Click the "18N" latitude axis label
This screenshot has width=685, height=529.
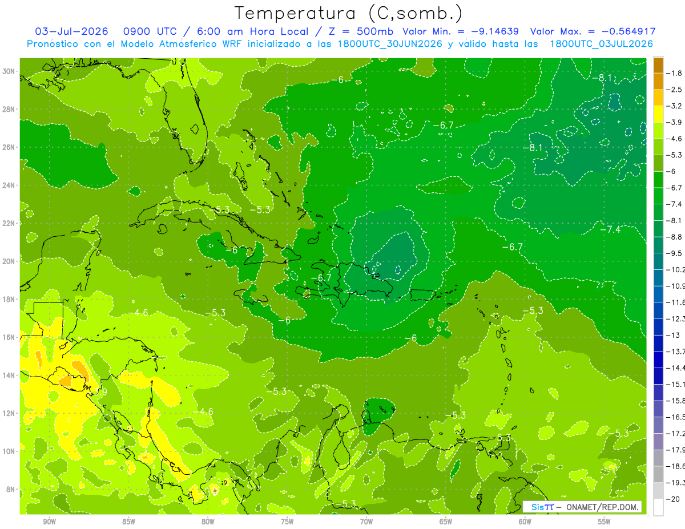click(9, 299)
